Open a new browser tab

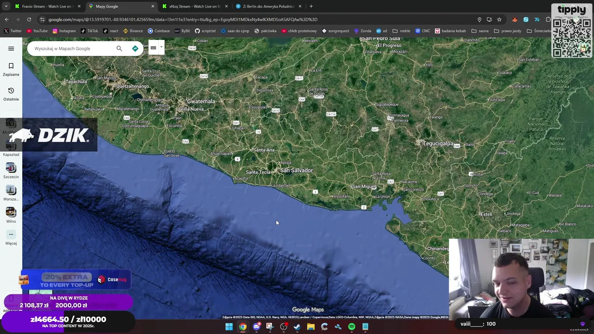tap(311, 6)
